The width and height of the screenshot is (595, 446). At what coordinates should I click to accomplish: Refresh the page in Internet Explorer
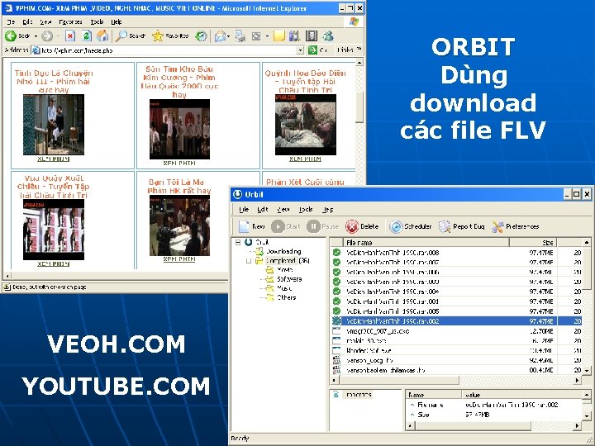click(87, 36)
